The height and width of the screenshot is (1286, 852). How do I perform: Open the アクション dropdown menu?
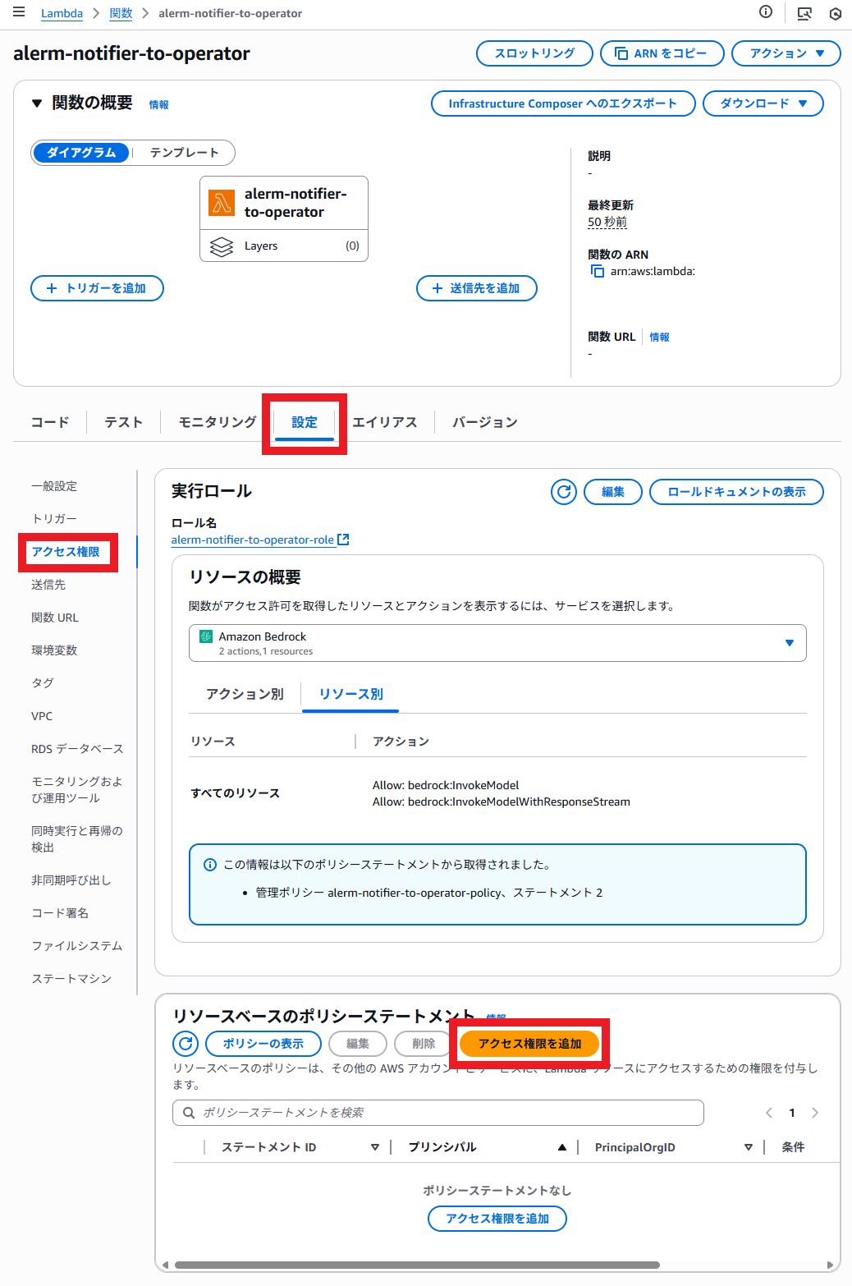click(786, 53)
